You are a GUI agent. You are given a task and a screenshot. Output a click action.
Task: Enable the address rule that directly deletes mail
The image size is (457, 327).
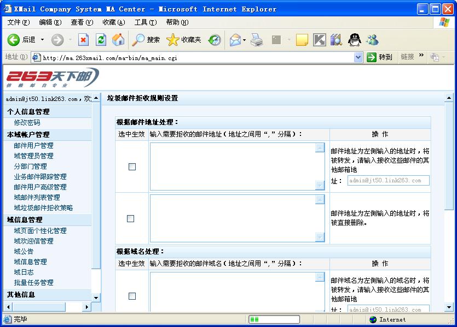131,218
